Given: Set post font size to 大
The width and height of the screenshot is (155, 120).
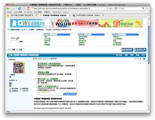Looking at the screenshot, I should coord(140,59).
